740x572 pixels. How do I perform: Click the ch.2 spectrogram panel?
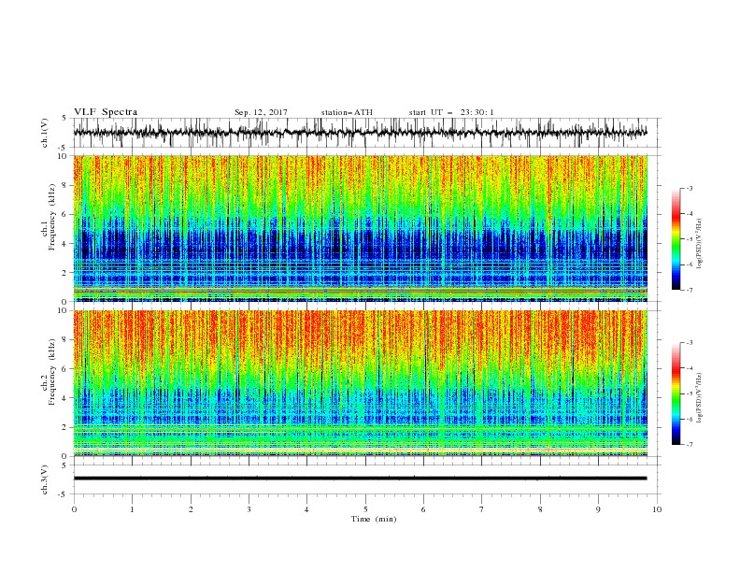[x=360, y=383]
